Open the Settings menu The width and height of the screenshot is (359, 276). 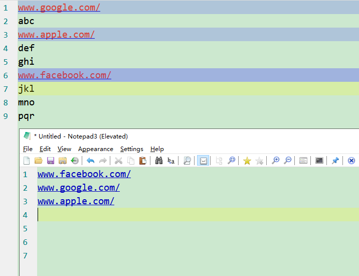[x=132, y=149]
